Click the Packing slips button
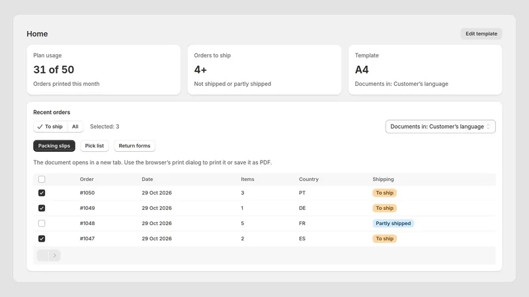This screenshot has height=297, width=529. coord(54,146)
